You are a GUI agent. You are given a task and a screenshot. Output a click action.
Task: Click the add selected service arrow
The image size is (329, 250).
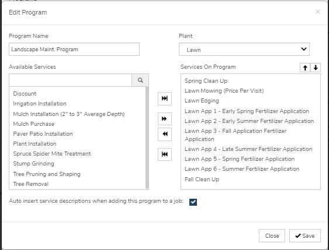[x=165, y=119]
